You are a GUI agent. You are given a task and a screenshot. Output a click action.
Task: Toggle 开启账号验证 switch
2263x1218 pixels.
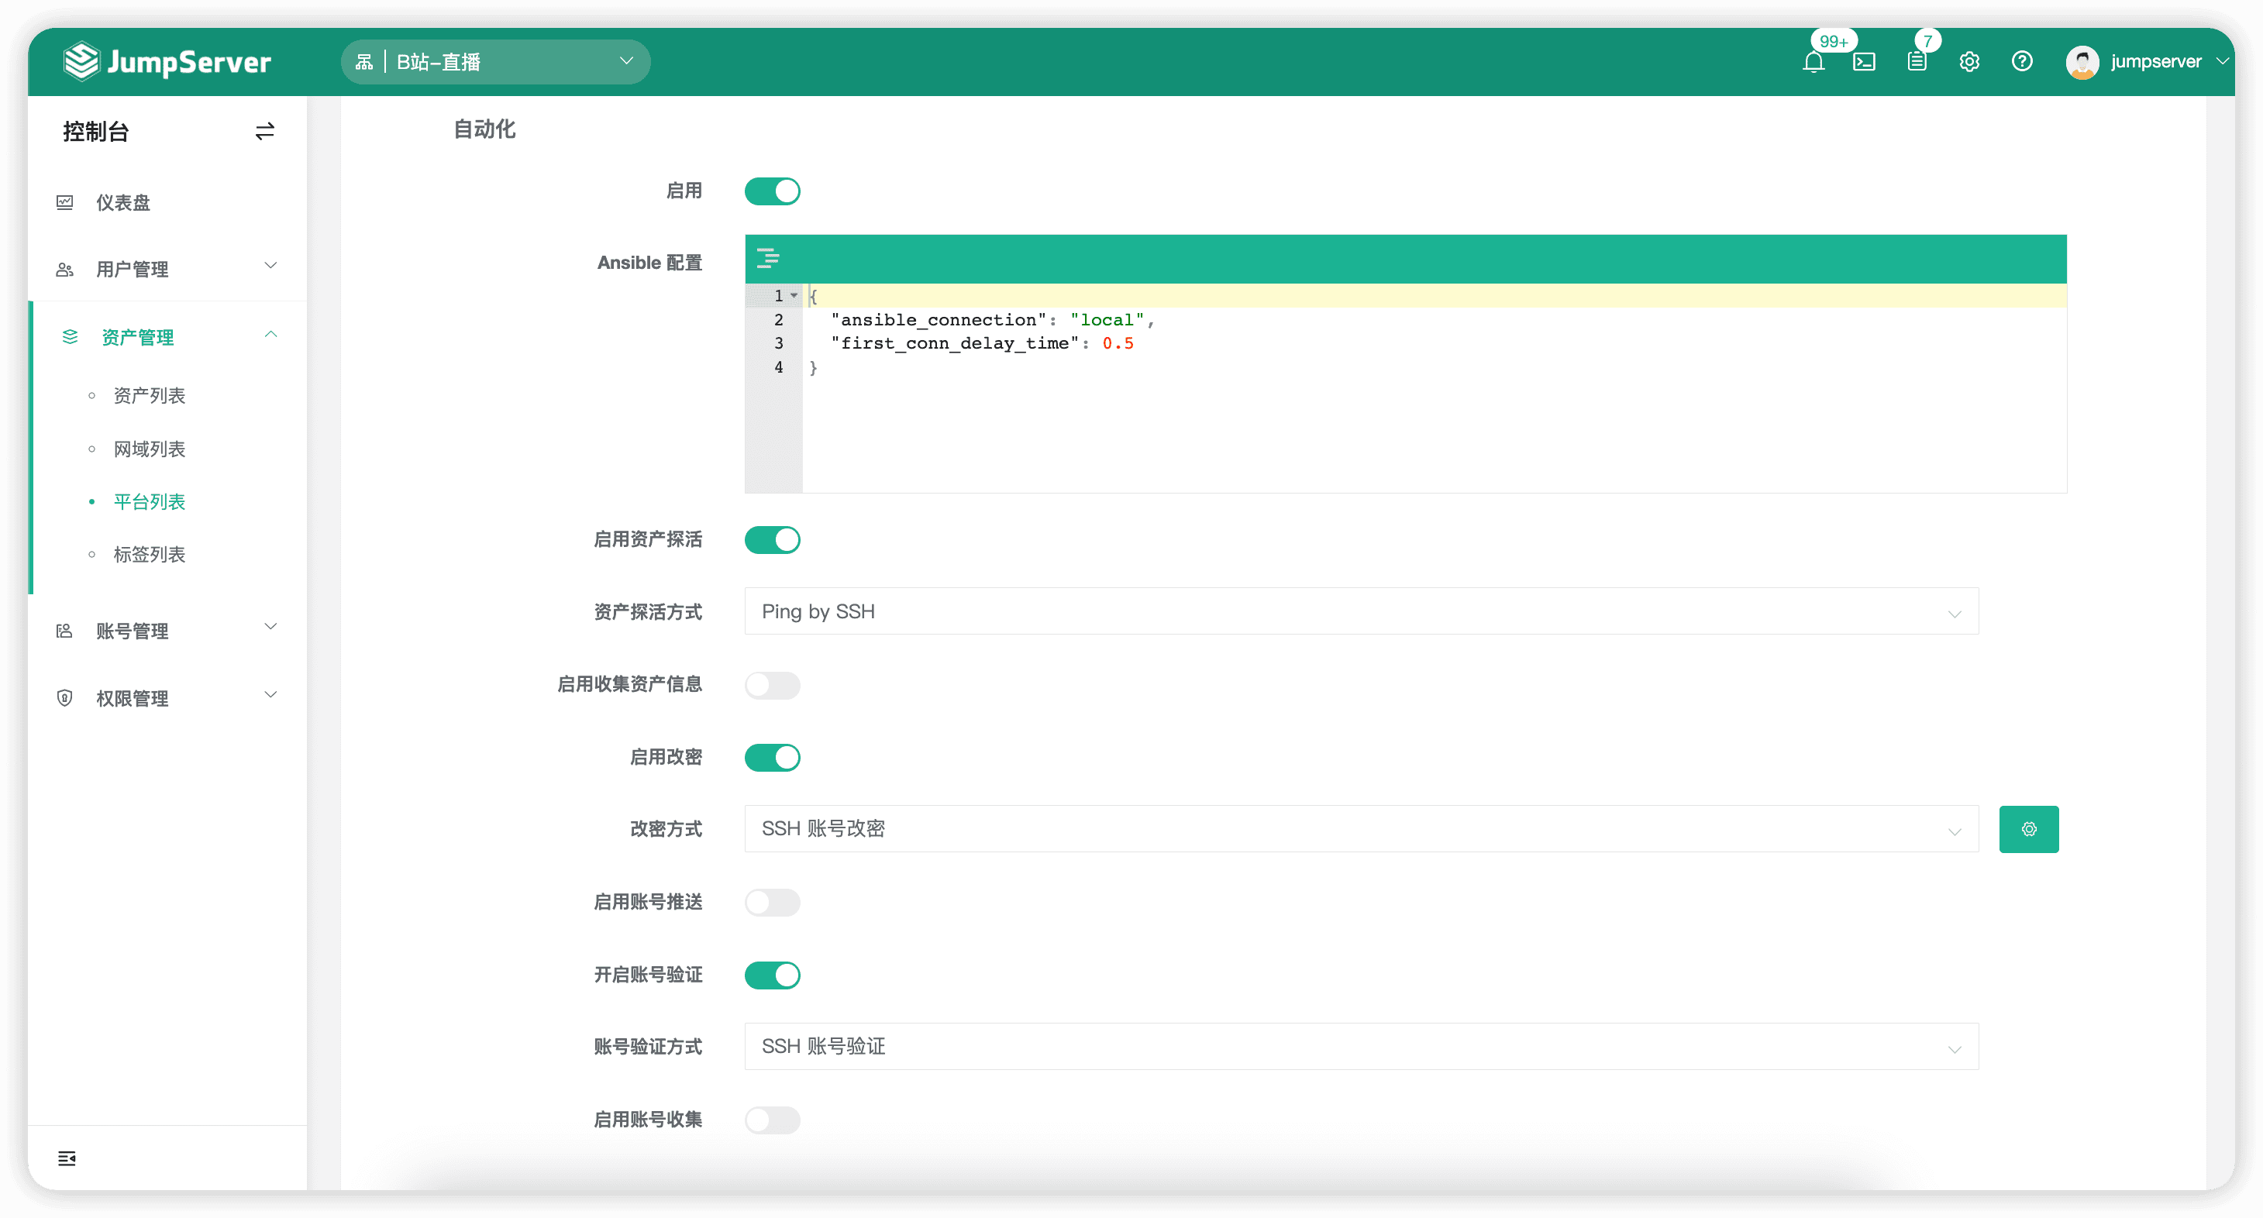[x=772, y=975]
